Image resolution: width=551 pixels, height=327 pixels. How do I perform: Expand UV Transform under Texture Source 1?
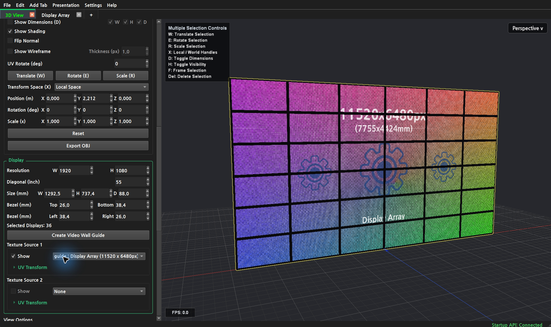[30, 267]
